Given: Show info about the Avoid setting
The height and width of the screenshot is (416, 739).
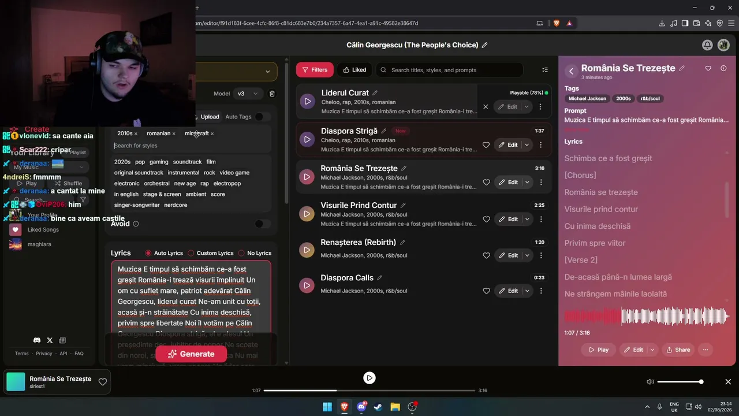Looking at the screenshot, I should click(x=136, y=224).
